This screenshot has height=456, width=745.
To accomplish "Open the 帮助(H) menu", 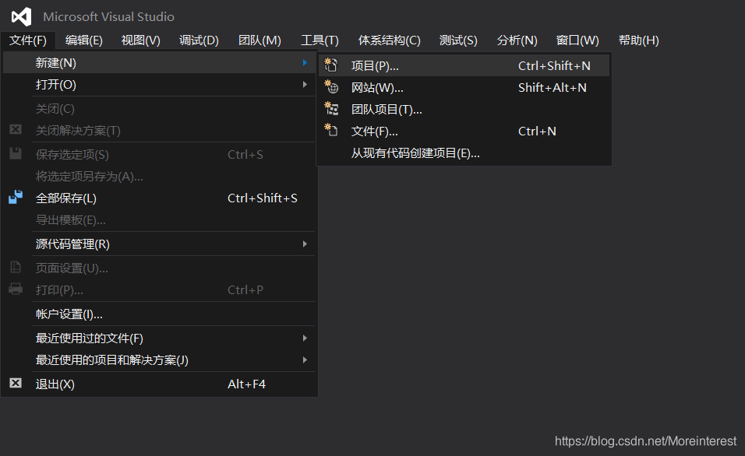I will [x=638, y=40].
